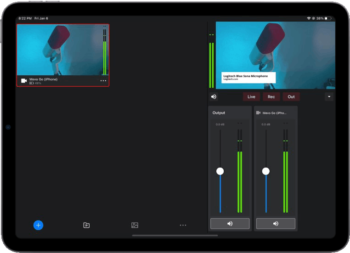Screen dimensions: 350x253
Task: Click the Mevo Go channel volume fader knob
Action: tap(266, 171)
